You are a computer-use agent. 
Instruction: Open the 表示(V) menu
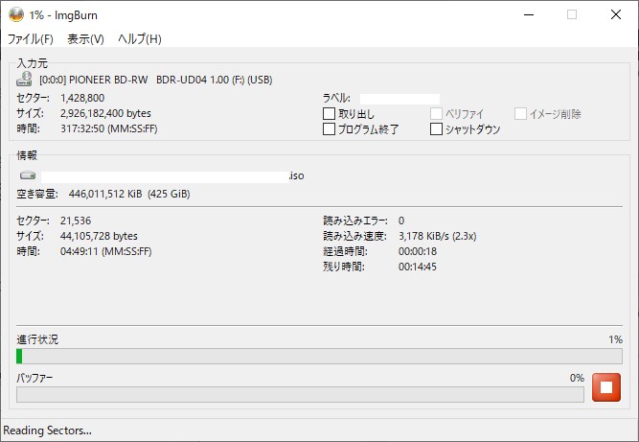[x=85, y=39]
